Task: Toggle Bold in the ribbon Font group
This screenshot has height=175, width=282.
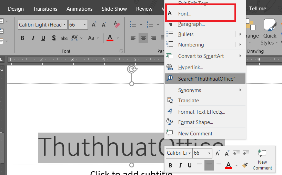Action: click(22, 38)
